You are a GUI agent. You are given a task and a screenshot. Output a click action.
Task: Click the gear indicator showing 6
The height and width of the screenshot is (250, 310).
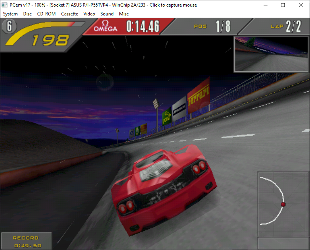pyautogui.click(x=9, y=26)
